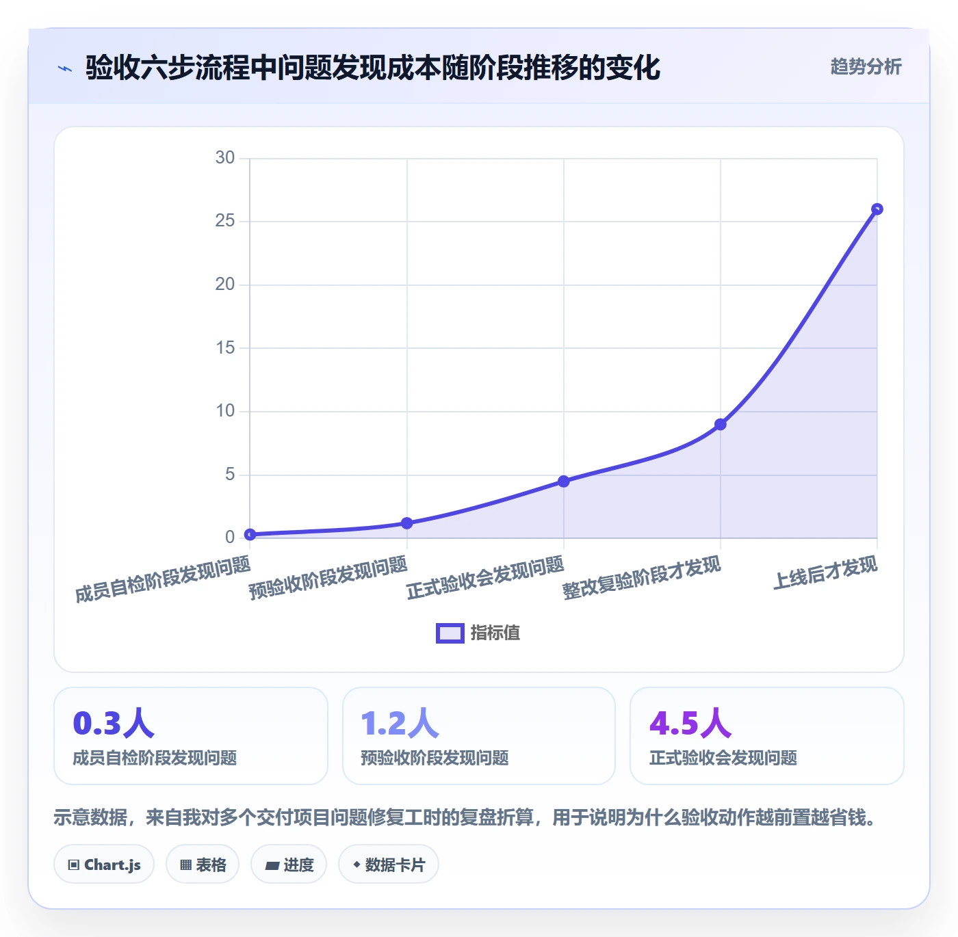Click the x-axis label 预验收阶段发现问题
Viewport: 958px width, 937px height.
click(x=328, y=578)
